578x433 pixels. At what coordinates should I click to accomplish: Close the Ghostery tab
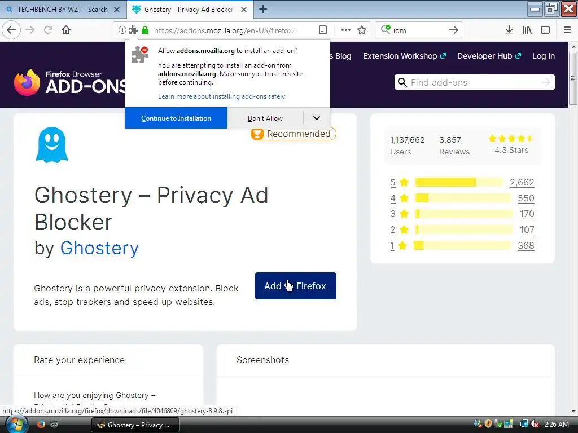click(x=244, y=10)
